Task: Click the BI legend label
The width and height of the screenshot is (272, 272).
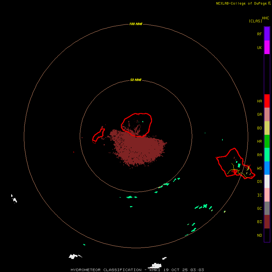Action: 259,222
